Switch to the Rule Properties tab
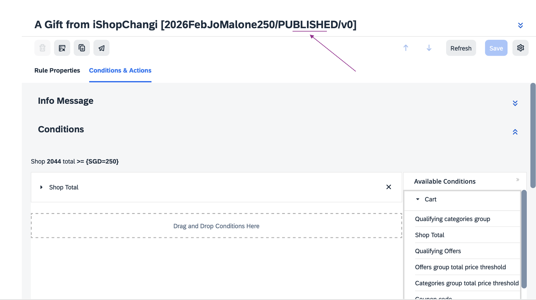Image resolution: width=536 pixels, height=300 pixels. 57,70
